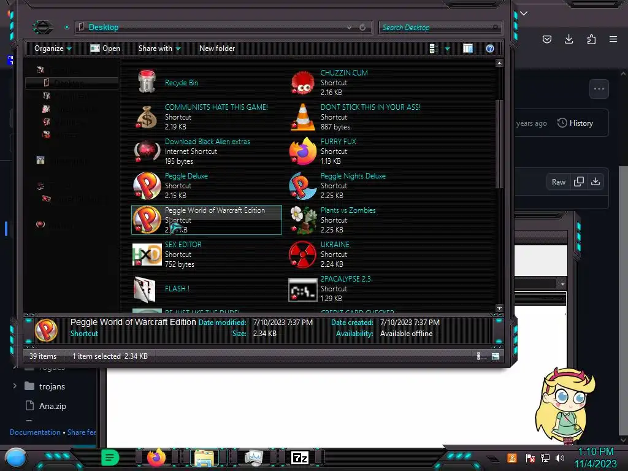This screenshot has width=628, height=471.
Task: Open the green chat app on taskbar
Action: 110,458
